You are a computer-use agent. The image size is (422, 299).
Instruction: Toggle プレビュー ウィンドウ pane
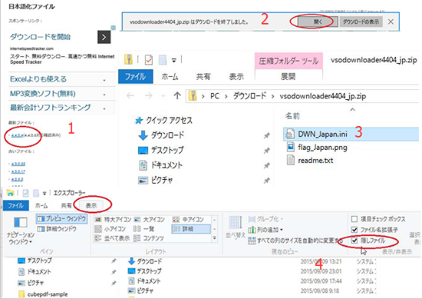[x=62, y=218]
